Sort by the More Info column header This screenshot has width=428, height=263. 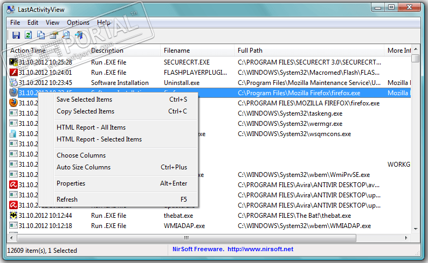[398, 51]
